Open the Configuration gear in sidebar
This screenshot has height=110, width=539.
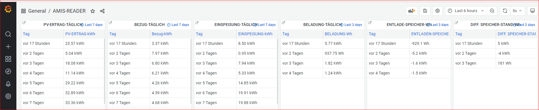[x=8, y=96]
